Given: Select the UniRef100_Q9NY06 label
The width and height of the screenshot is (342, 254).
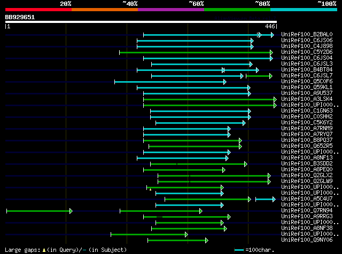Looking at the screenshot, I should click(307, 240).
